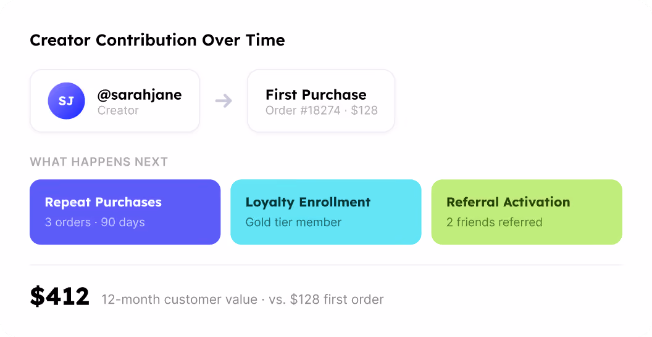Click the 12-month customer value description
The height and width of the screenshot is (337, 652).
[x=243, y=299]
